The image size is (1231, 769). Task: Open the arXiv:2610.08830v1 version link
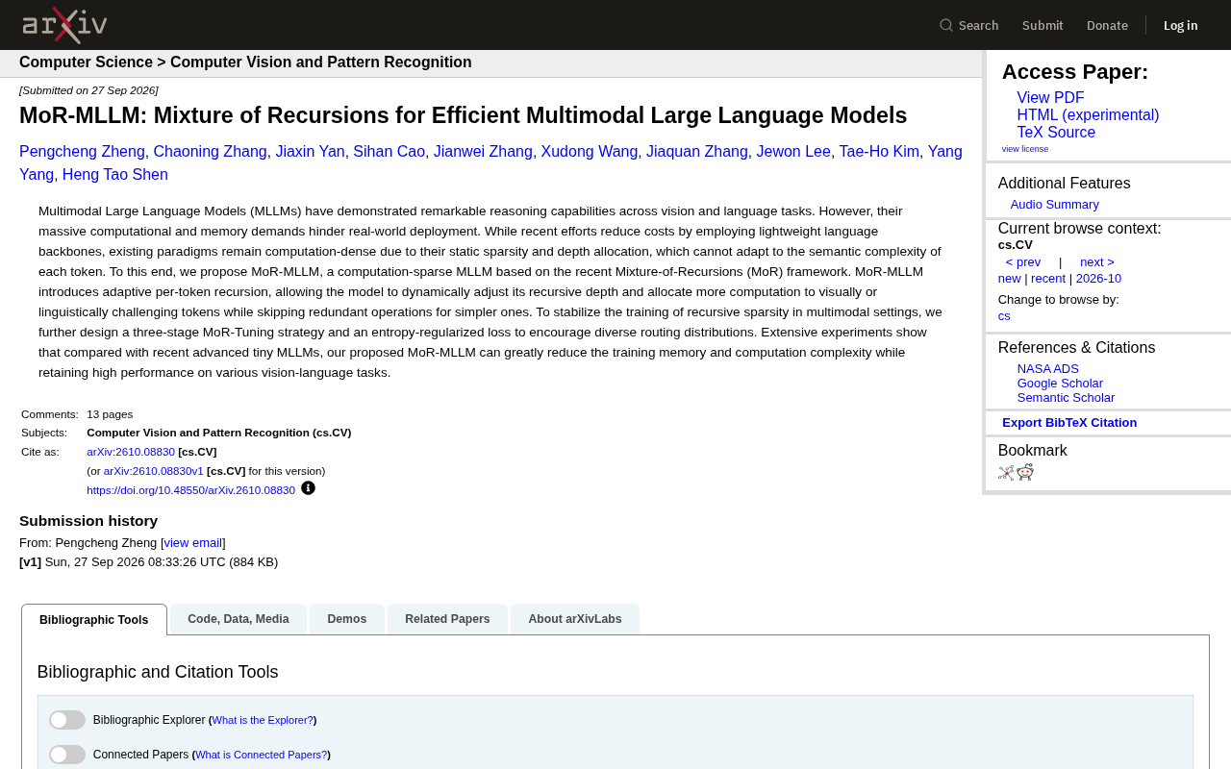154,471
